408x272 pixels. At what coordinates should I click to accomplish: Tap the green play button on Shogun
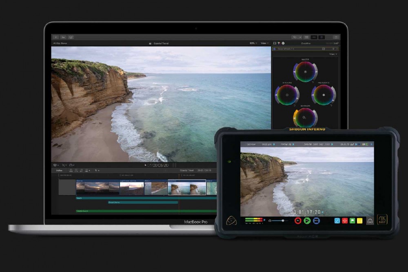click(307, 221)
